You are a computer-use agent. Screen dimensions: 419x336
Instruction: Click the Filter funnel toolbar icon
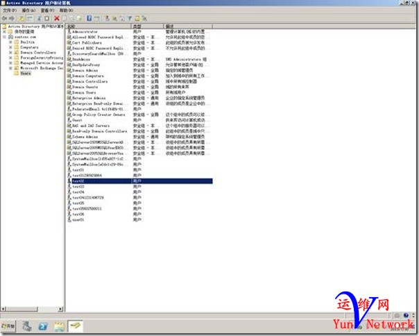[x=130, y=19]
